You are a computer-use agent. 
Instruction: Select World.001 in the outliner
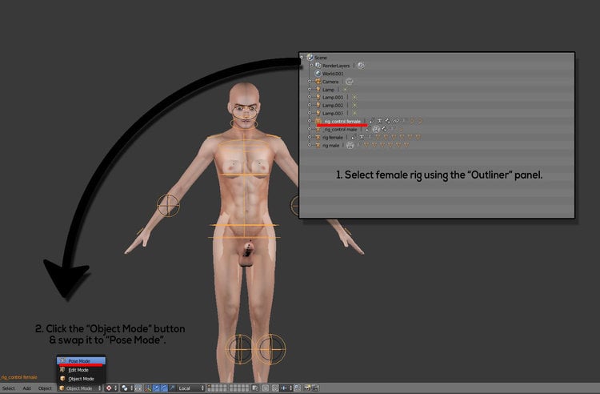pos(333,74)
